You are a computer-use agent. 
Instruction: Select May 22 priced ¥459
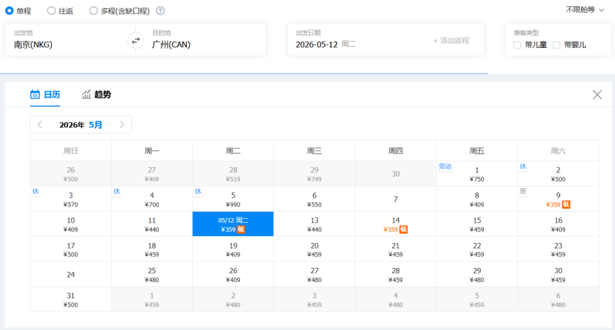[477, 249]
